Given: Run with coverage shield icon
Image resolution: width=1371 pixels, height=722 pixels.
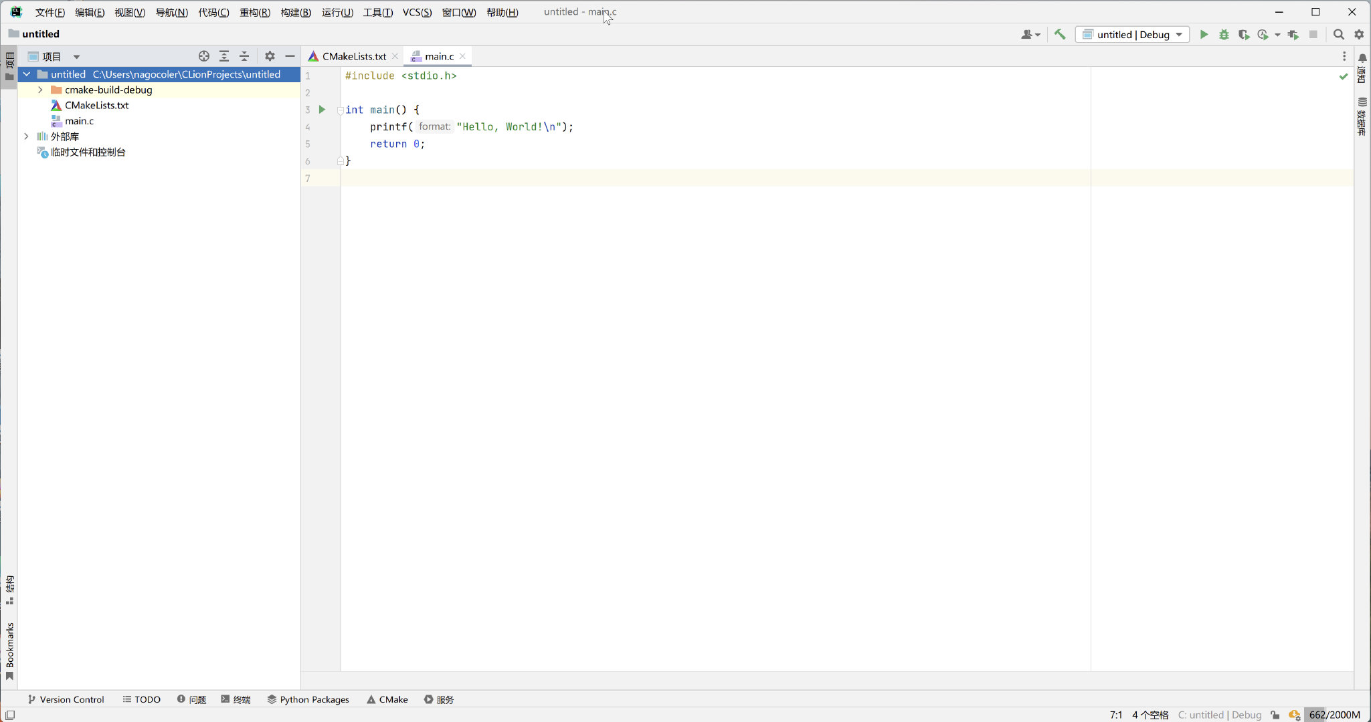Looking at the screenshot, I should pyautogui.click(x=1243, y=34).
